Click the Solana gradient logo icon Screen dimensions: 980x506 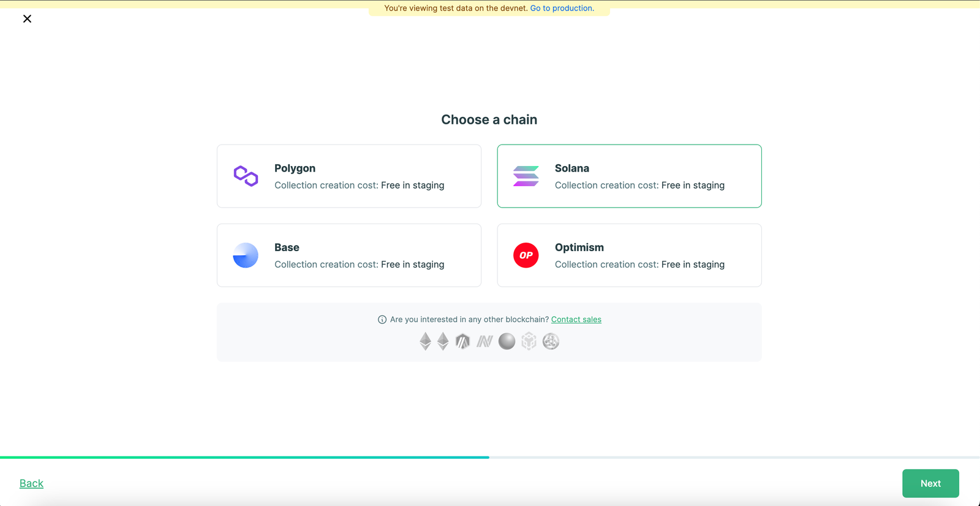pyautogui.click(x=526, y=176)
